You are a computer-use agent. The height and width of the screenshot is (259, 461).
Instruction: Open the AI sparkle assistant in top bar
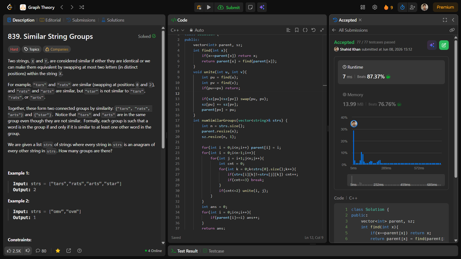(x=262, y=7)
